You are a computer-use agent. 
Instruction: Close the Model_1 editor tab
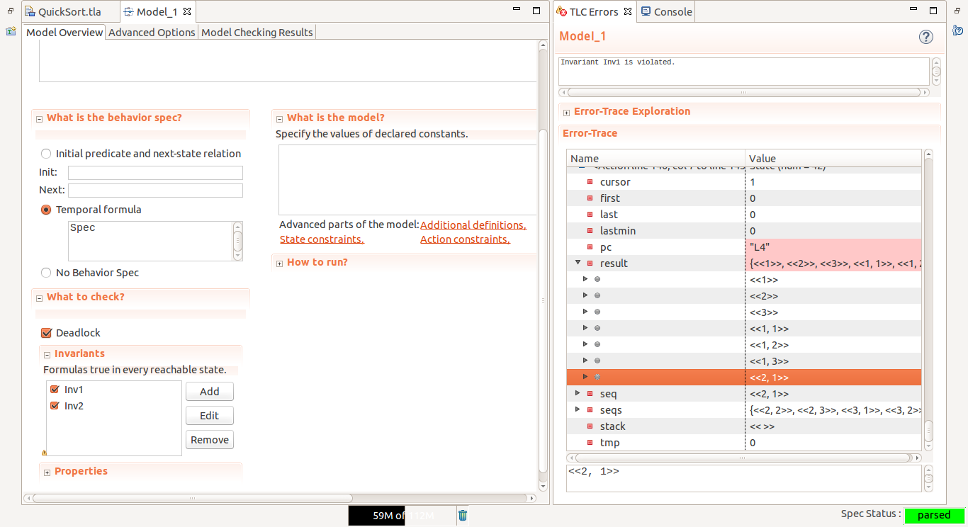click(x=186, y=12)
